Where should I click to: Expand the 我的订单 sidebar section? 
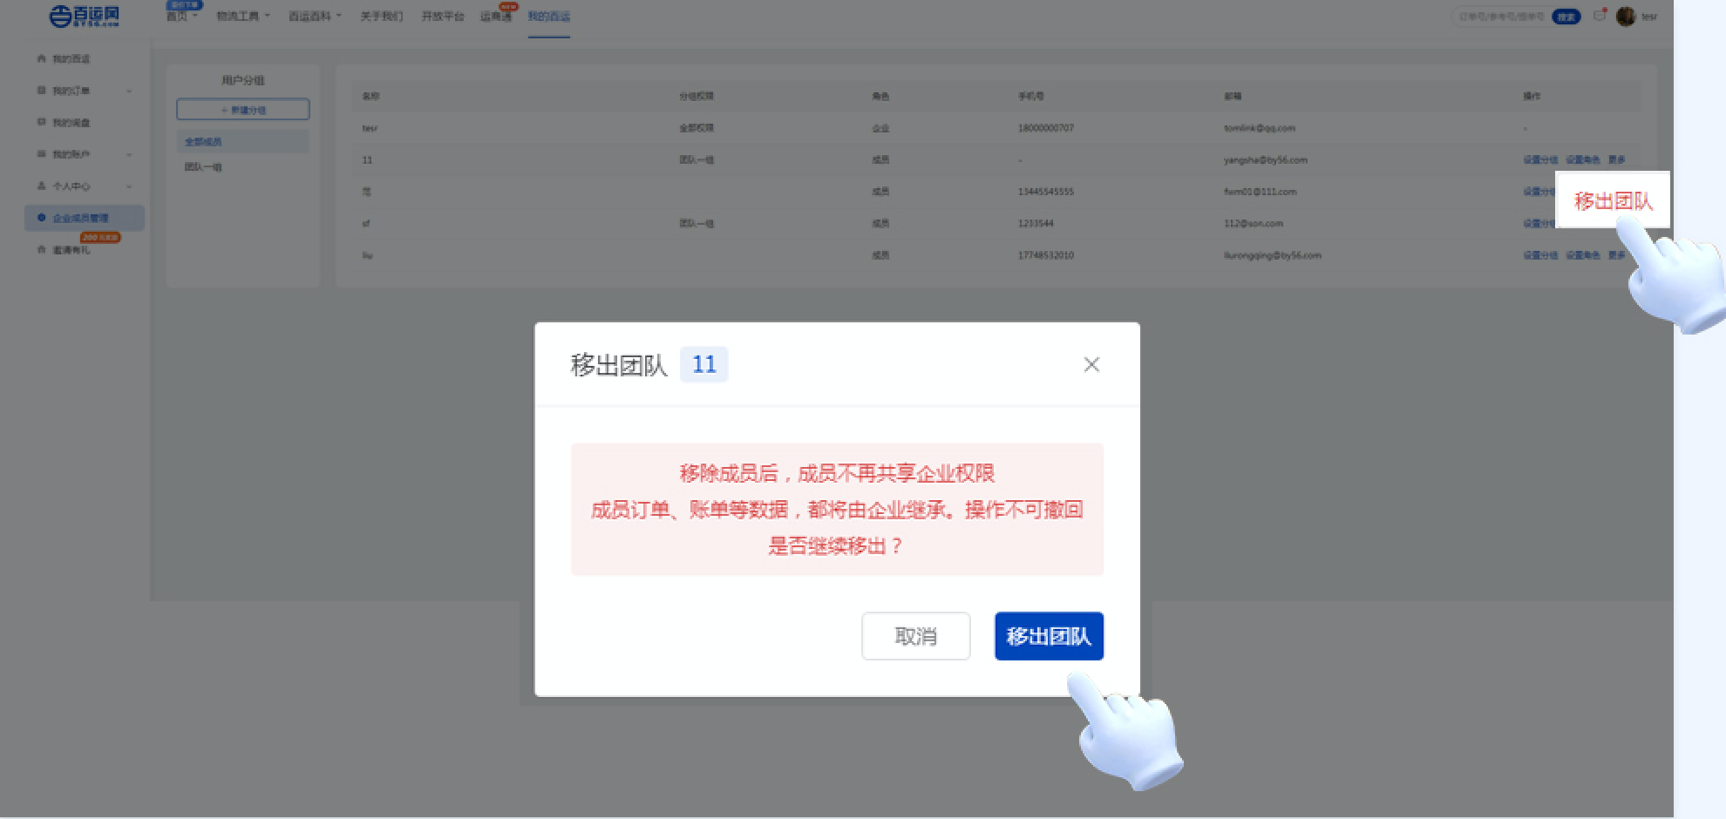pyautogui.click(x=131, y=91)
